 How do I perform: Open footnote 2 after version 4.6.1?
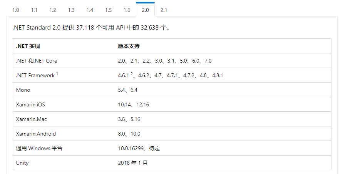tap(131, 74)
